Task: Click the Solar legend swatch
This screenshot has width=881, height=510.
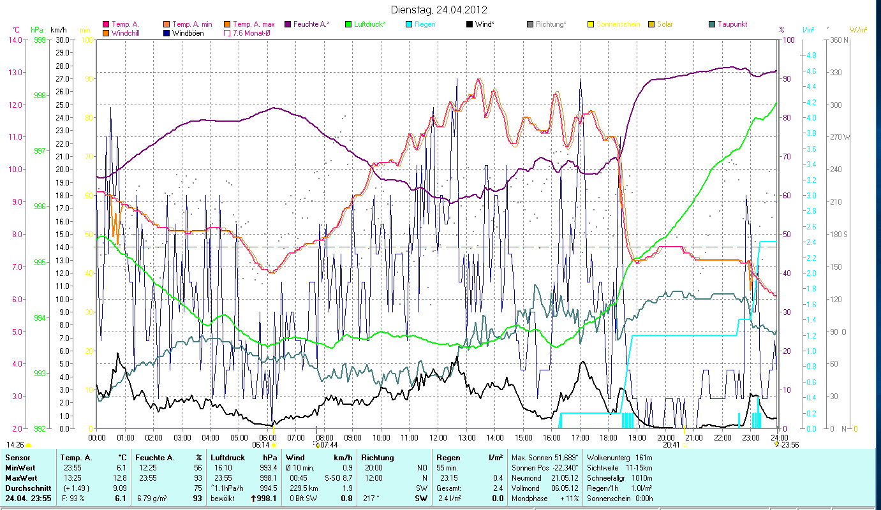Action: click(x=651, y=24)
